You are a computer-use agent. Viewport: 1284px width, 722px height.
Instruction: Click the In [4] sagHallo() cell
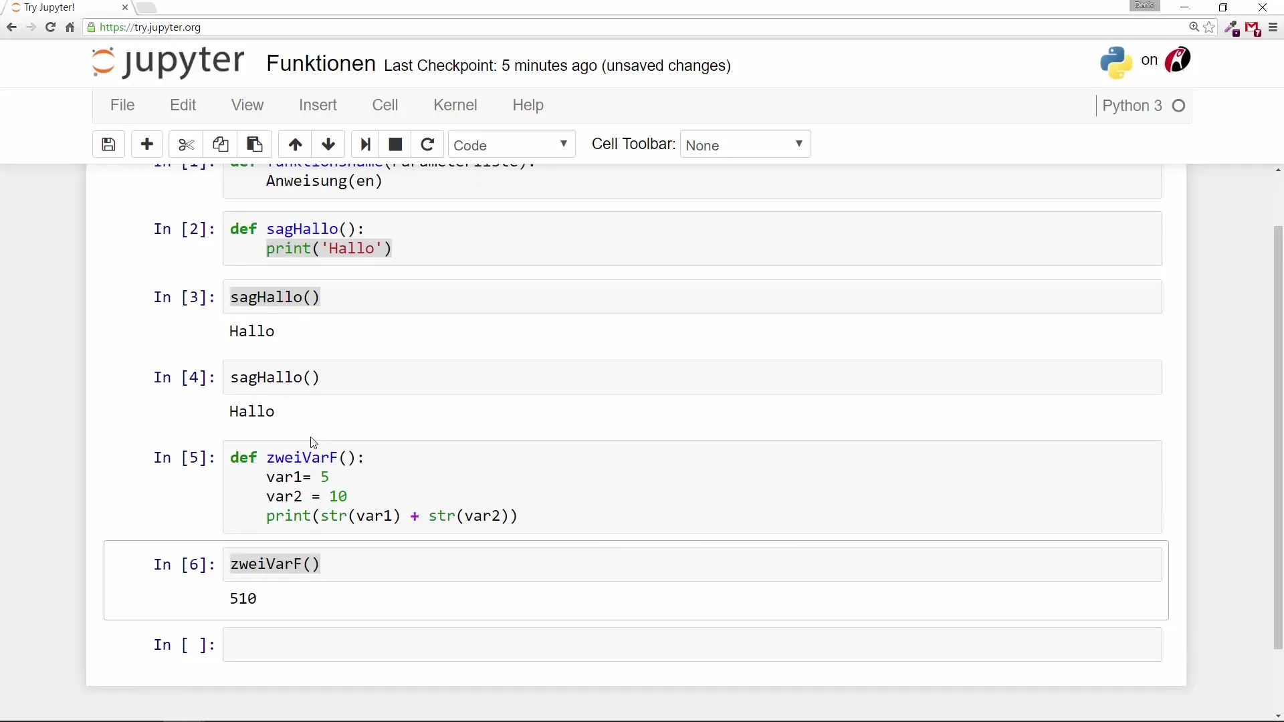[692, 377]
